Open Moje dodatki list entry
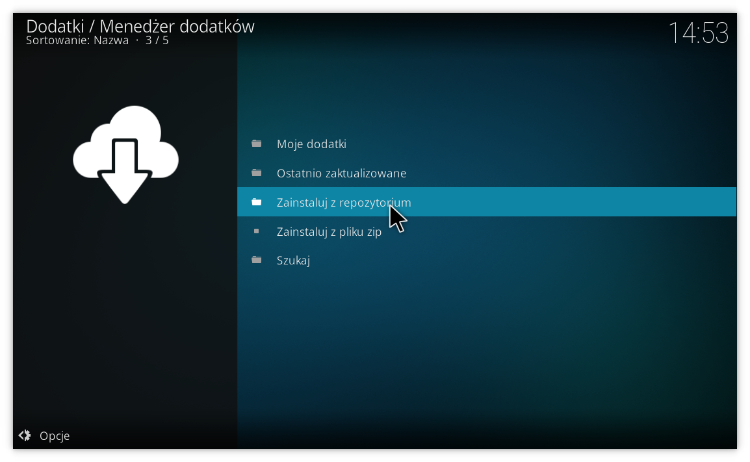The width and height of the screenshot is (750, 462). [x=486, y=144]
